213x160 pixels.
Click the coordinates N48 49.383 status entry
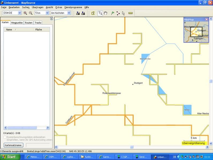[80, 151]
